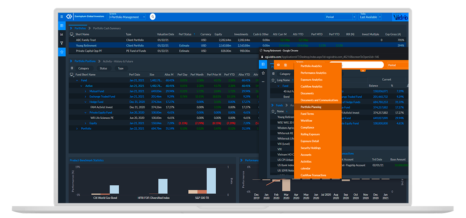
Task: Open the favorites star in main sidebar
Action: (x=62, y=52)
